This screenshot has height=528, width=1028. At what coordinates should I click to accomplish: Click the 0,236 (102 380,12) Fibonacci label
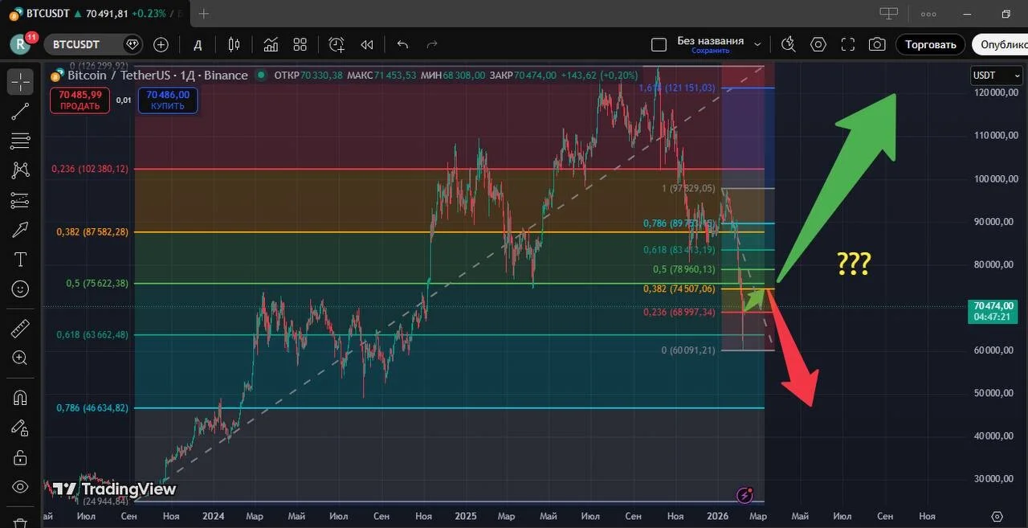[90, 169]
